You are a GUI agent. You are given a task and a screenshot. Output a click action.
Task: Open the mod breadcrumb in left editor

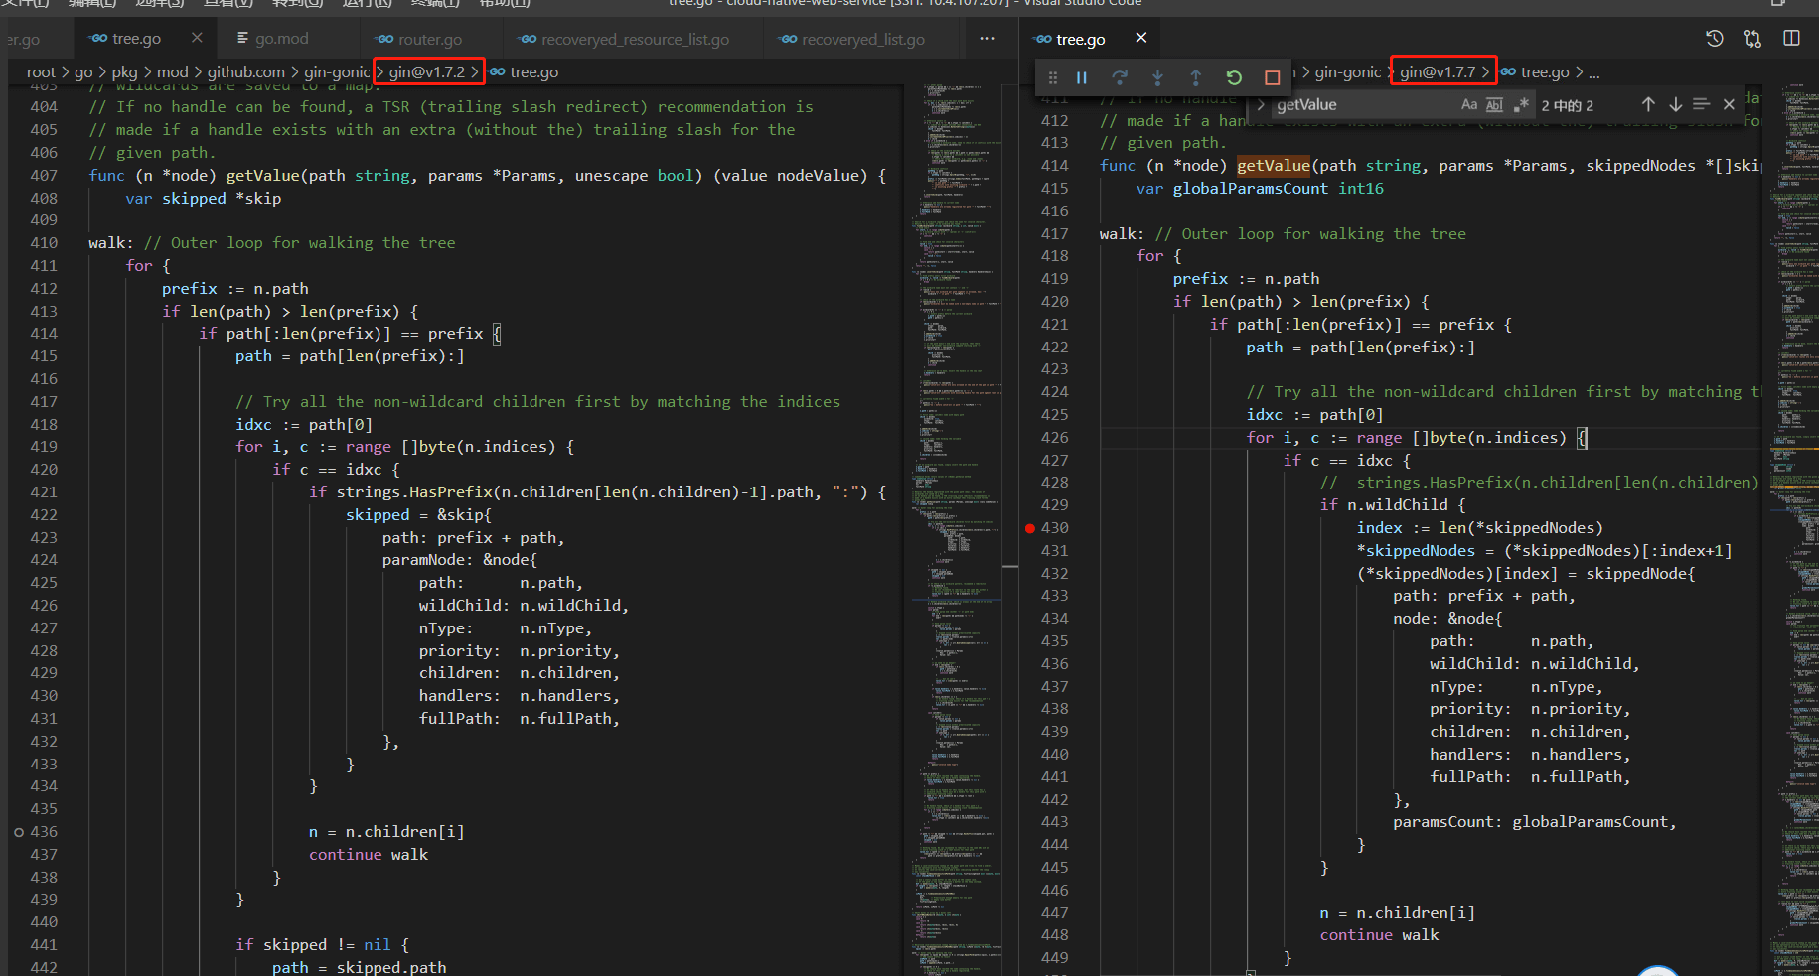(x=172, y=72)
